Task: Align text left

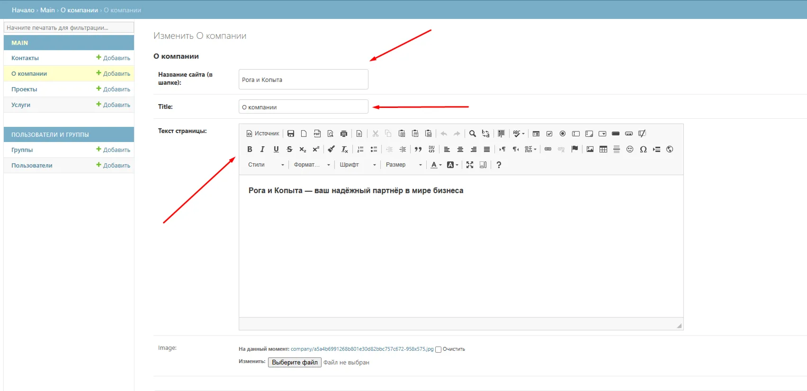Action: [x=447, y=149]
